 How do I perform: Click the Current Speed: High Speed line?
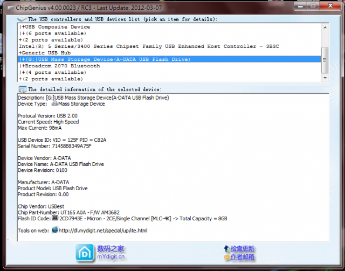48,122
